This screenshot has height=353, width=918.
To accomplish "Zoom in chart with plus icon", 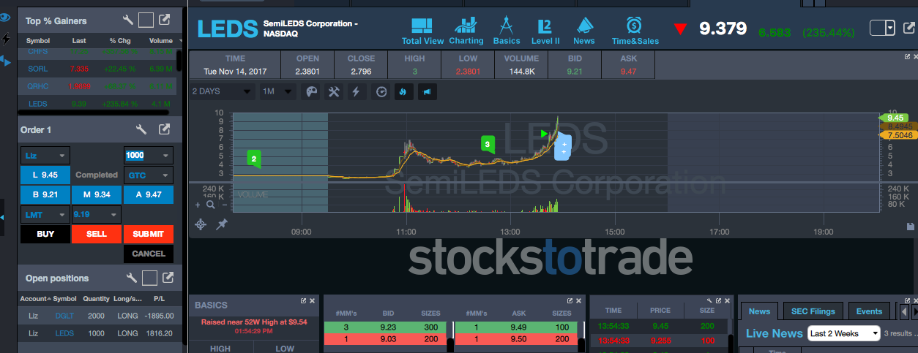I will pos(198,205).
